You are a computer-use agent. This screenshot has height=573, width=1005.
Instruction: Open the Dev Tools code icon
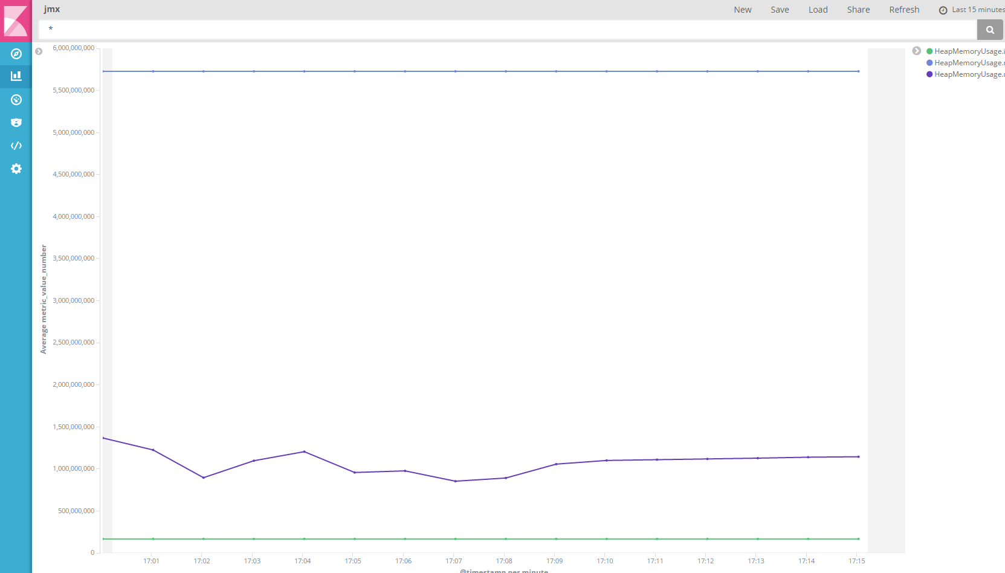click(16, 145)
